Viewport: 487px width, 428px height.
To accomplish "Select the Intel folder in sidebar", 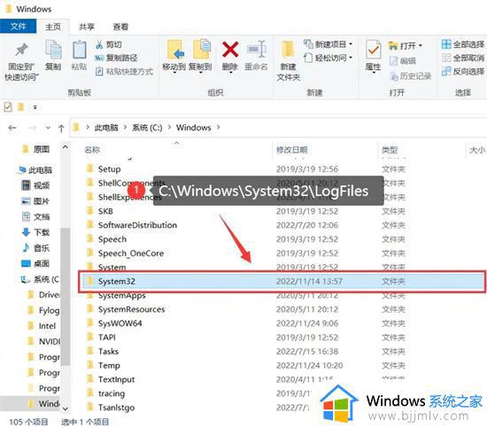I will point(42,326).
